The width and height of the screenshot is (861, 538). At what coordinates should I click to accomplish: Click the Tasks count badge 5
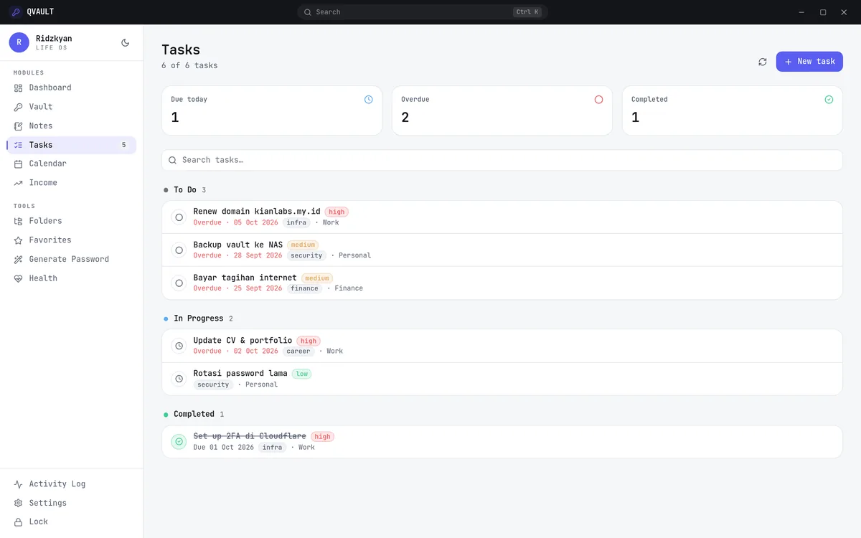123,145
